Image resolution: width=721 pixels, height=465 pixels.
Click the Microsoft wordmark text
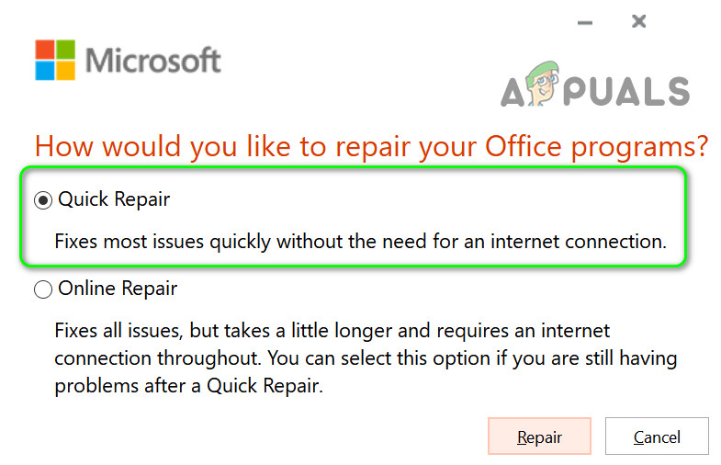pyautogui.click(x=153, y=62)
